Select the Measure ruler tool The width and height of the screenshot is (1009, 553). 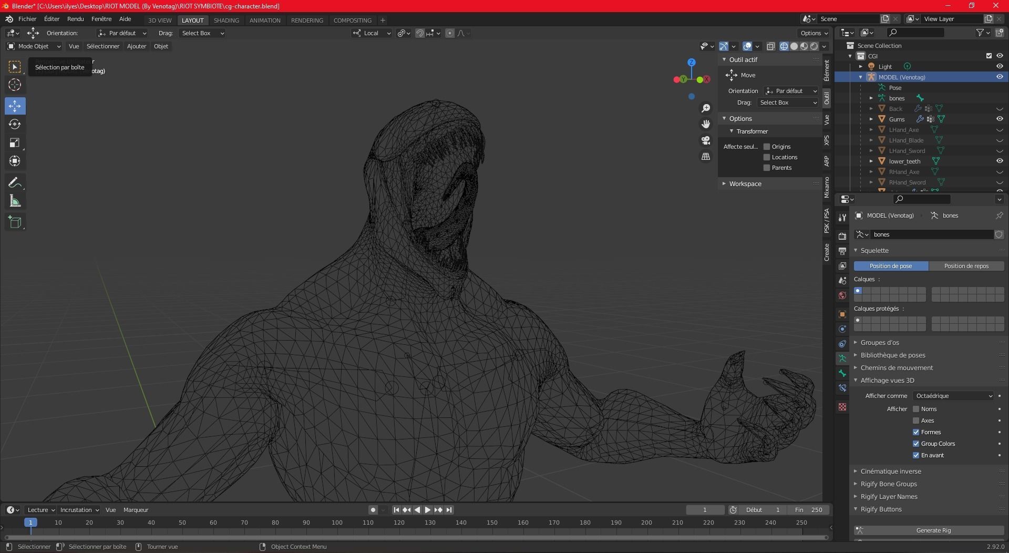pos(15,201)
